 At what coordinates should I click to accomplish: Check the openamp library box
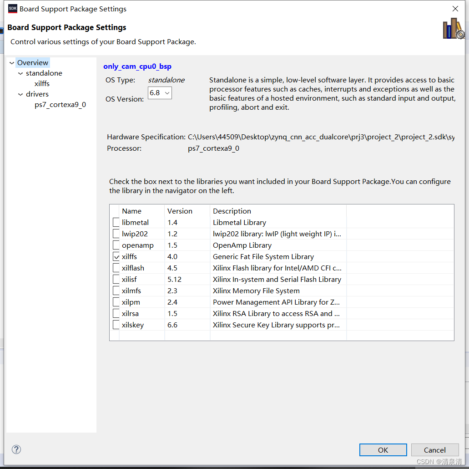(116, 245)
